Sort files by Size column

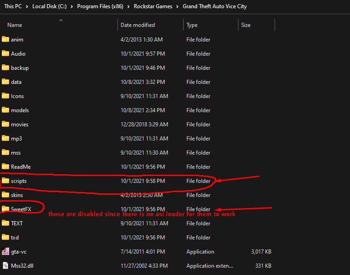tap(246, 25)
